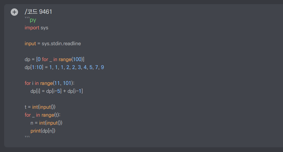Click the opening triple backticks before py

27,19
